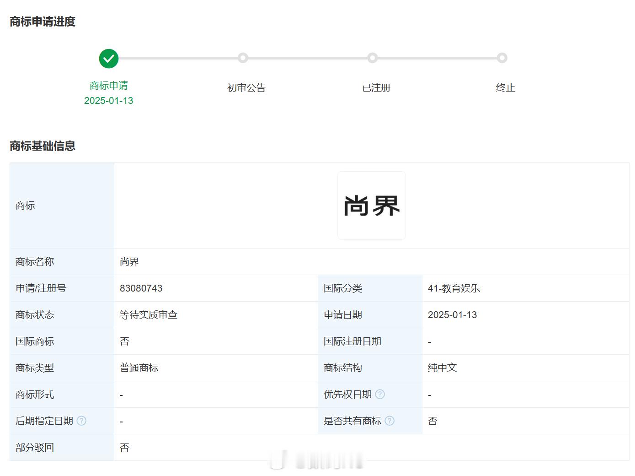Click the 已注册 progress step circle

click(373, 58)
